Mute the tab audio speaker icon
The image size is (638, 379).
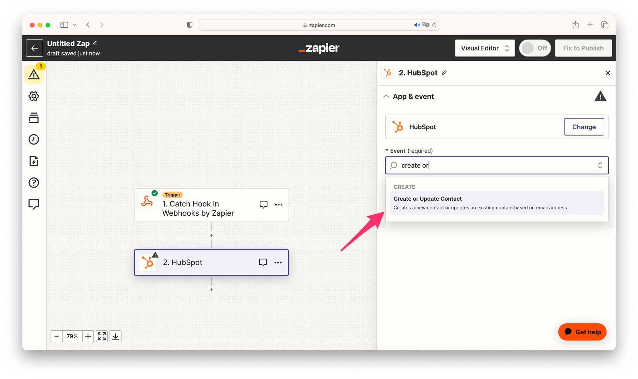coord(417,25)
